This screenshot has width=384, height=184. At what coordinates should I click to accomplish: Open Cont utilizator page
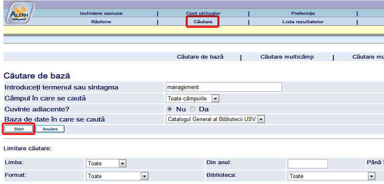(x=203, y=13)
